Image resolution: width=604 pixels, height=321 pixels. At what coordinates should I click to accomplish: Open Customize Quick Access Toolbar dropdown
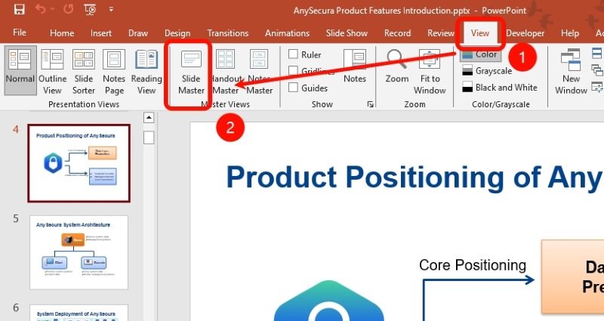[111, 9]
